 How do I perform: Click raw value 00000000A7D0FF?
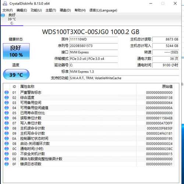tap(159, 123)
